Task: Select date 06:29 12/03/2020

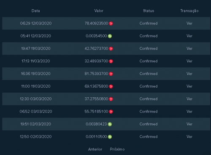Action: click(36, 23)
